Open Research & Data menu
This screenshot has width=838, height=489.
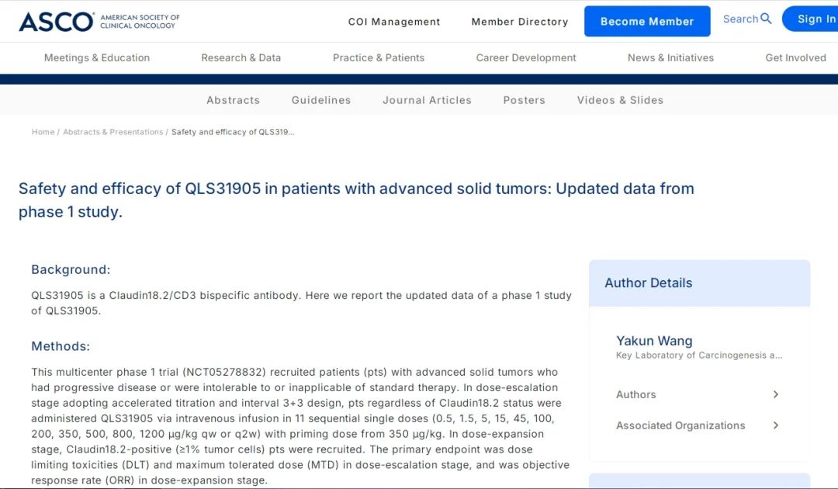(241, 57)
